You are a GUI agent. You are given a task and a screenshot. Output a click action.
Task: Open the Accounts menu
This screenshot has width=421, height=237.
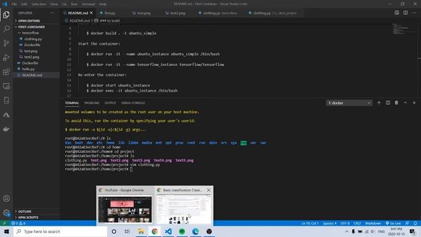click(6, 198)
